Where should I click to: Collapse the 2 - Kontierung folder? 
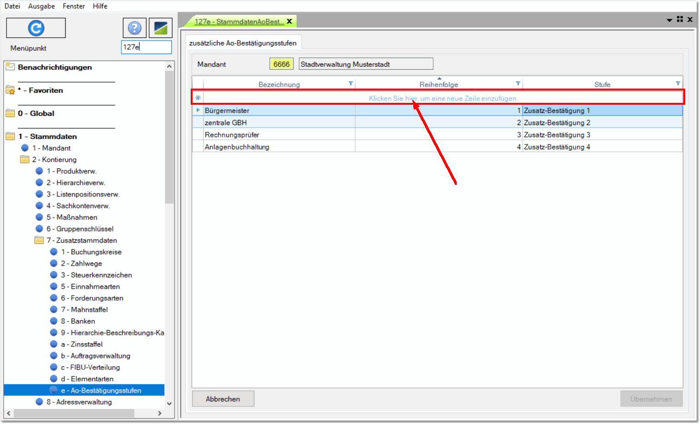tap(25, 160)
